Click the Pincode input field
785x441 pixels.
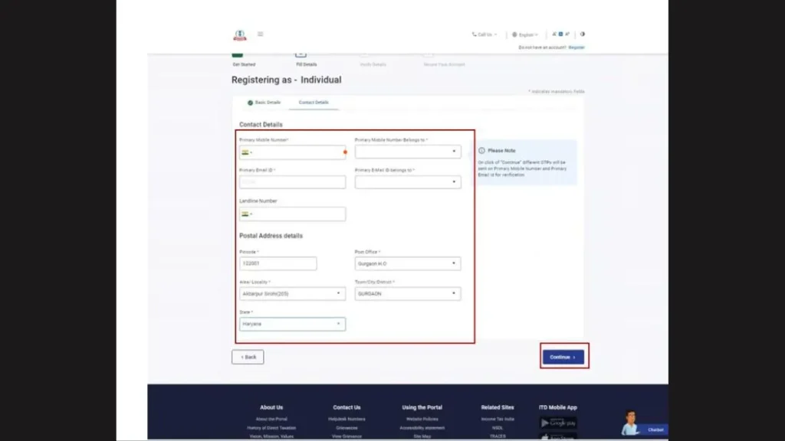(278, 263)
